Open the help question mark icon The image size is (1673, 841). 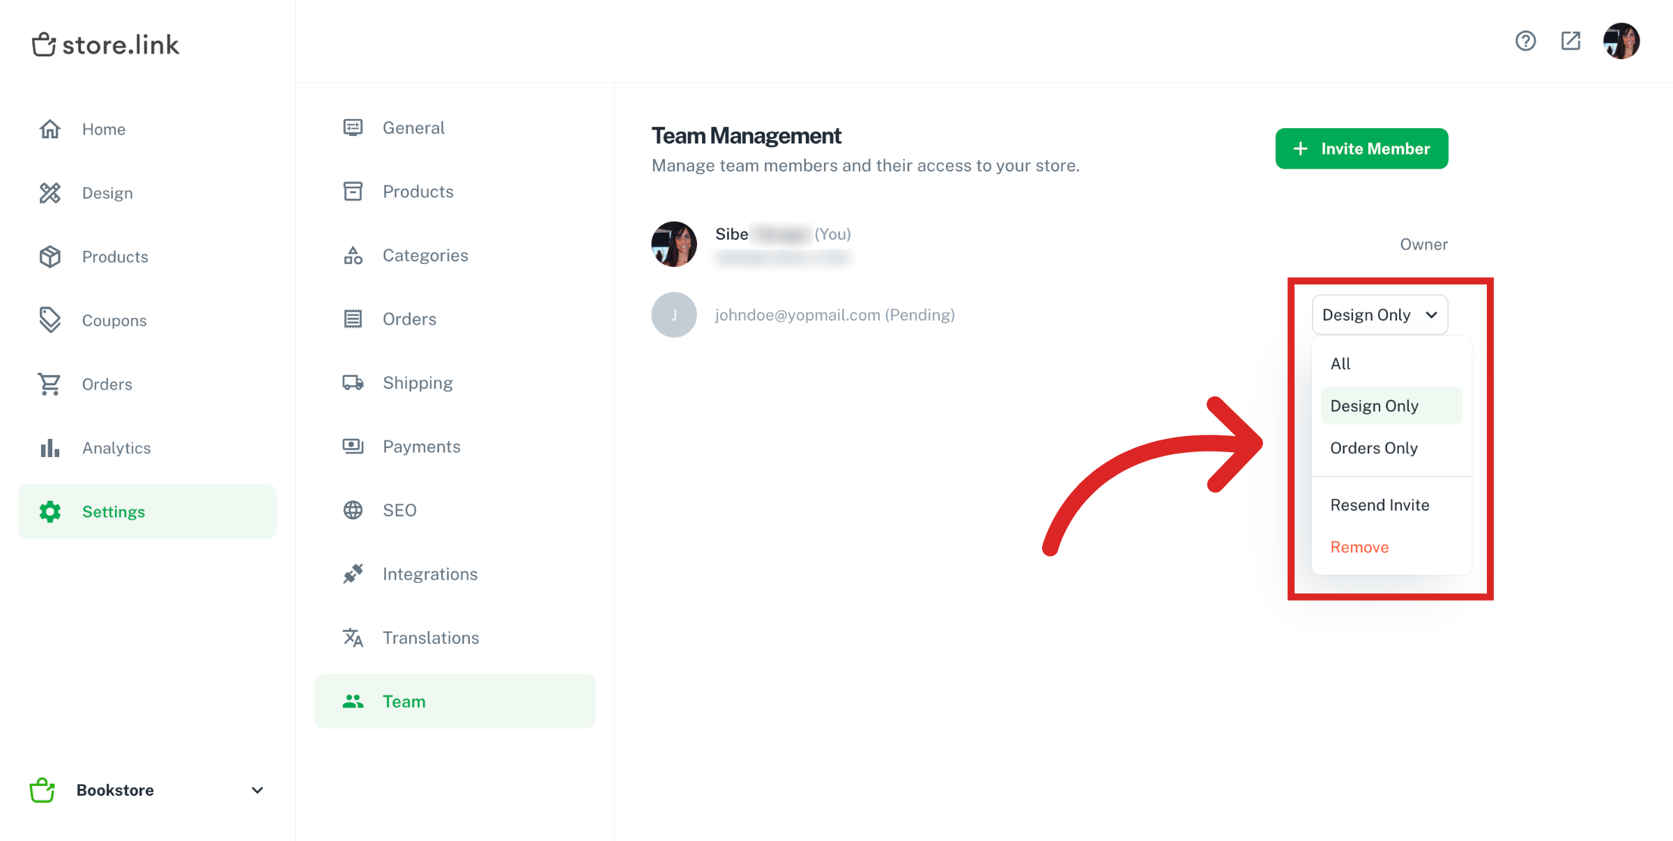tap(1526, 41)
